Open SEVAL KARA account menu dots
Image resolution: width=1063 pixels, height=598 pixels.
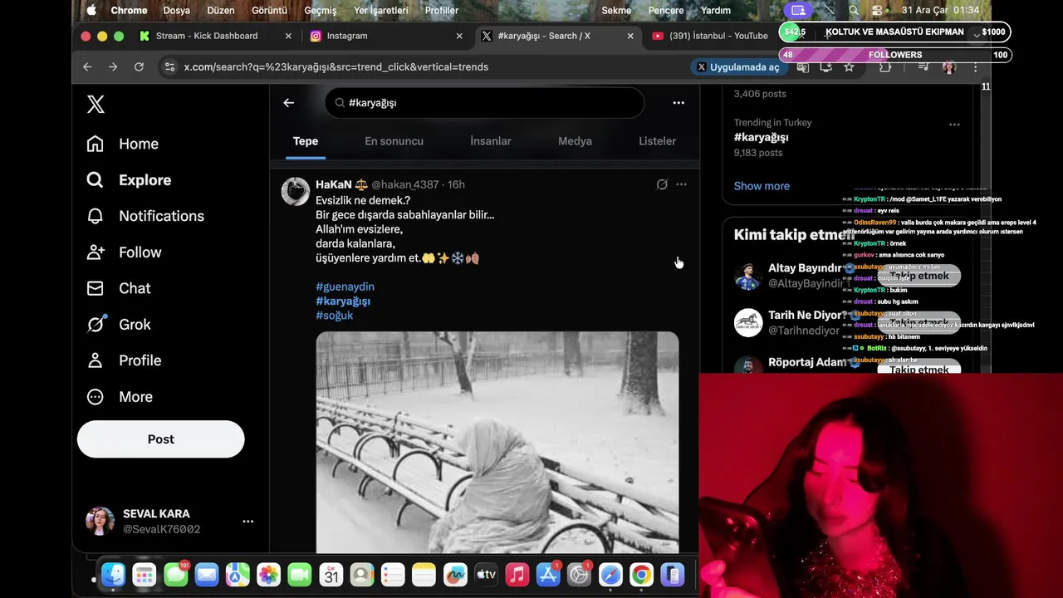(x=247, y=522)
